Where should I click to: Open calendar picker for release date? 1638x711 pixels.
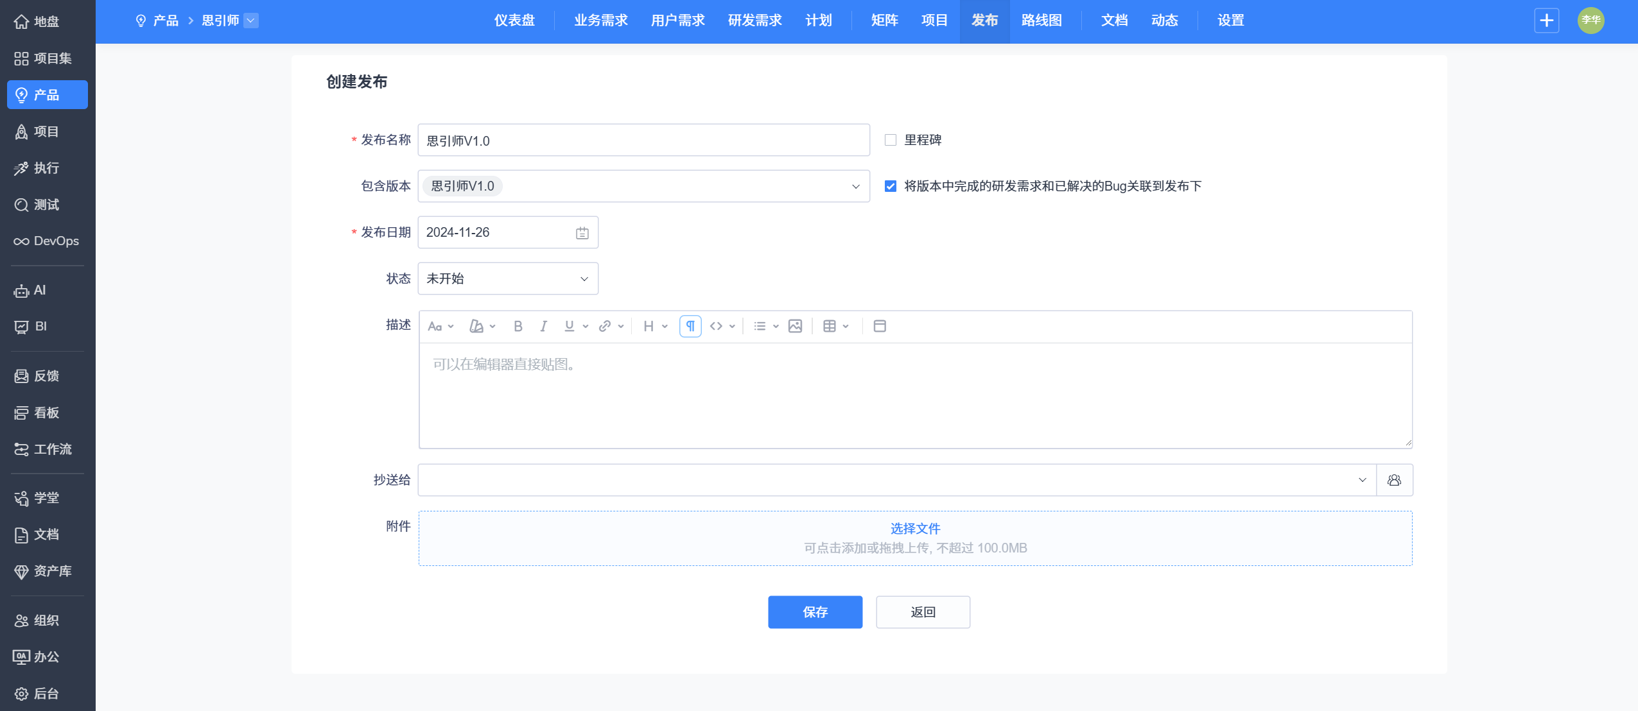pyautogui.click(x=582, y=233)
